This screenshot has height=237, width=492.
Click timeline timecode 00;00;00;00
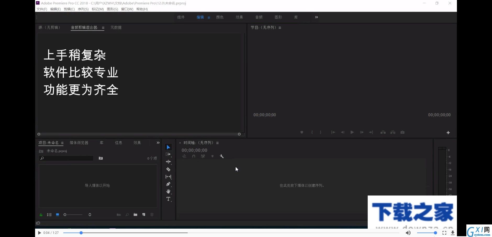point(194,150)
